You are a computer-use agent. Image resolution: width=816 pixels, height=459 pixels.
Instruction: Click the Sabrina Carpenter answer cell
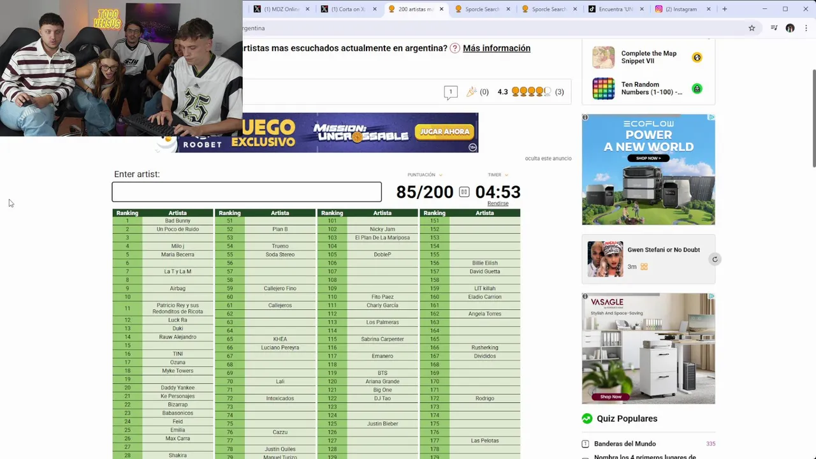[x=382, y=339]
